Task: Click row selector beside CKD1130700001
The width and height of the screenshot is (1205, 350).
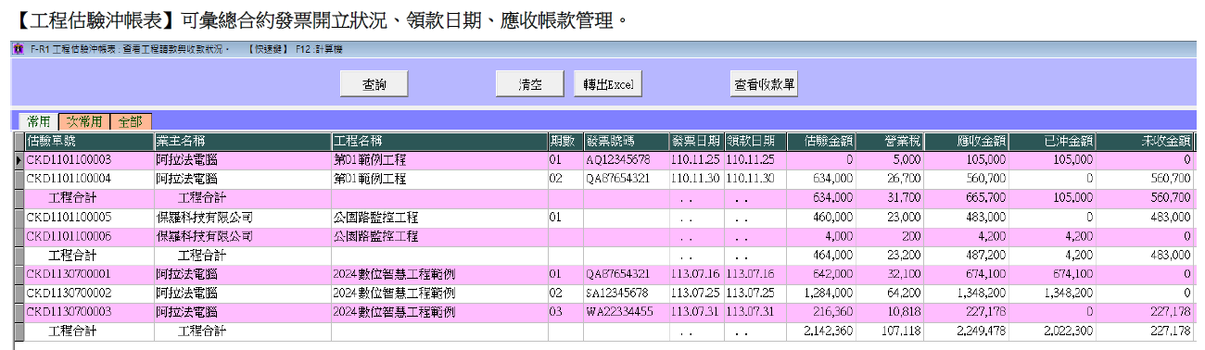Action: click(x=19, y=274)
